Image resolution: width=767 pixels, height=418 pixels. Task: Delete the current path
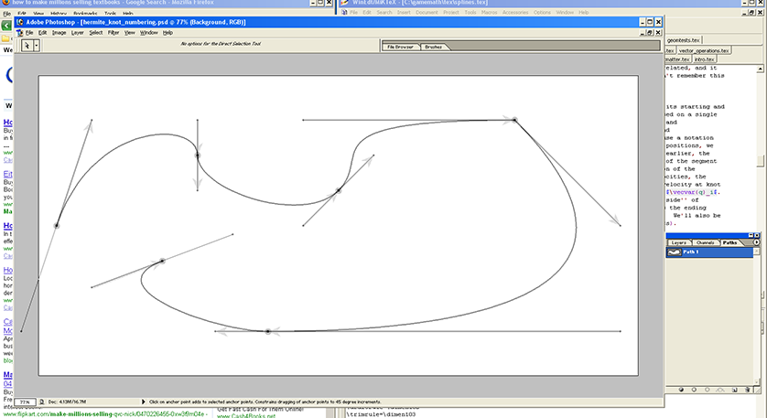(748, 390)
